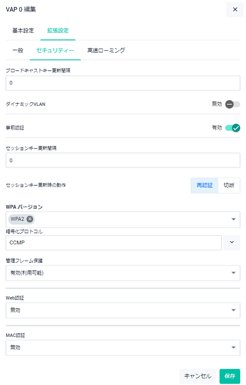Go to the 一般 sub-tab
The height and width of the screenshot is (385, 246).
click(x=18, y=51)
